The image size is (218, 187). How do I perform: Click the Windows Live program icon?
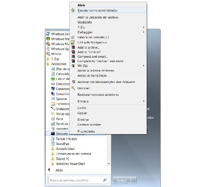tap(48, 34)
